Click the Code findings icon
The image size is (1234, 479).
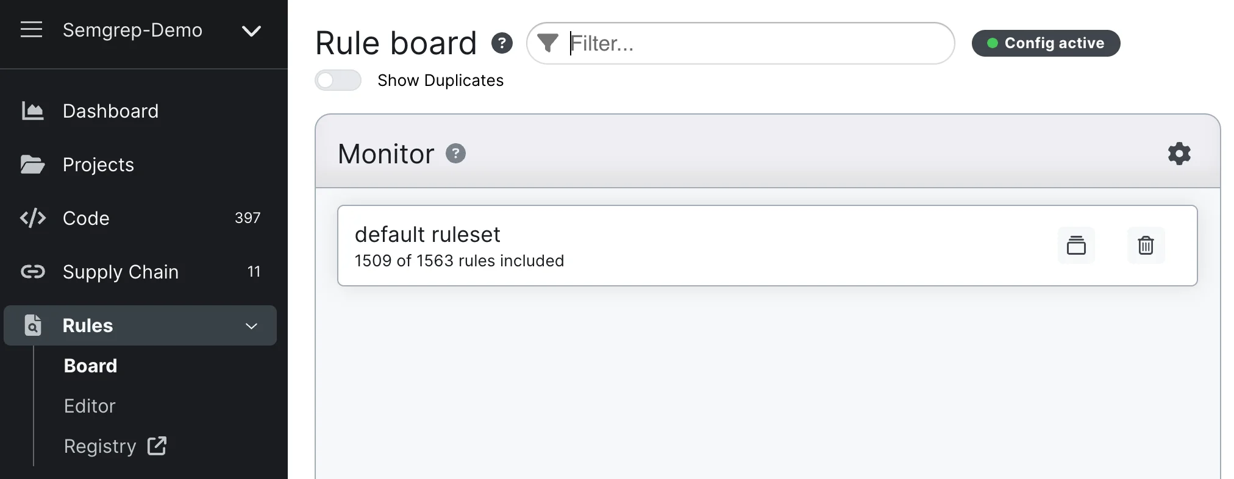32,218
